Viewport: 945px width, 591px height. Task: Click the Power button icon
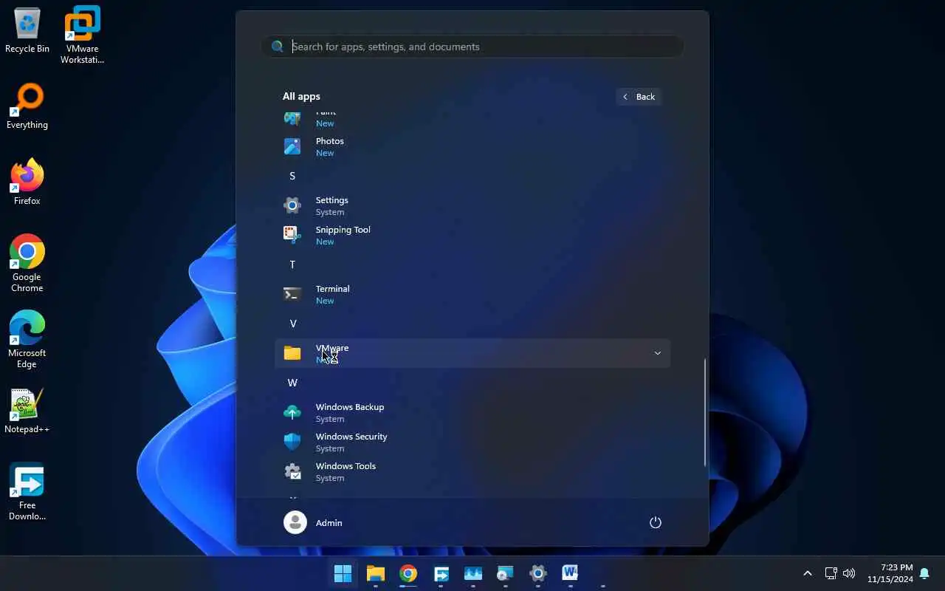coord(655,522)
